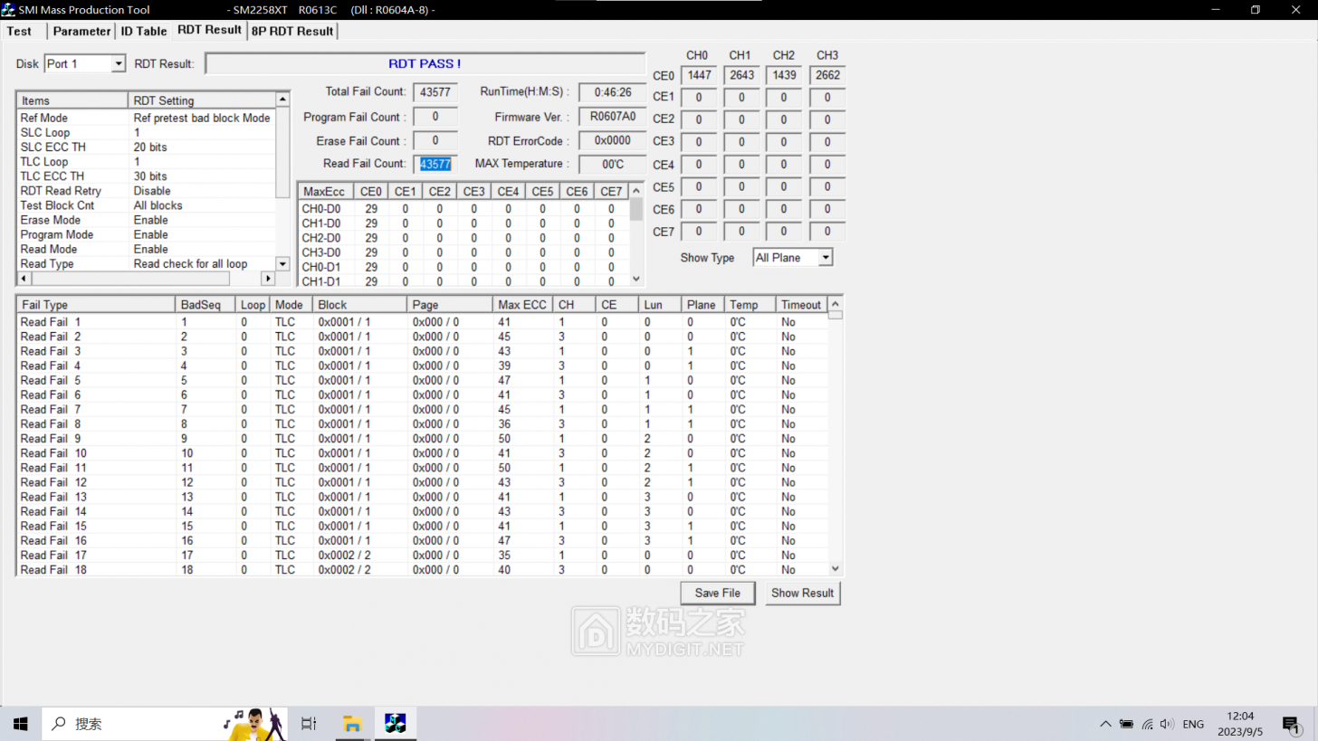This screenshot has height=741, width=1318.
Task: Select the Read Fail 1 row
Action: [x=422, y=322]
